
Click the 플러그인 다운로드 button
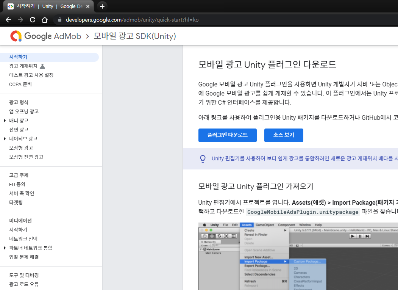pyautogui.click(x=228, y=135)
